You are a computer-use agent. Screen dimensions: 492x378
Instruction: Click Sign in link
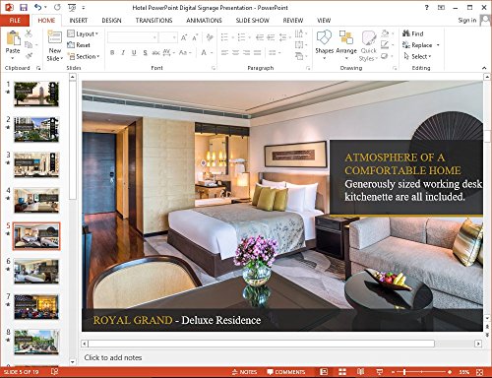coord(467,21)
